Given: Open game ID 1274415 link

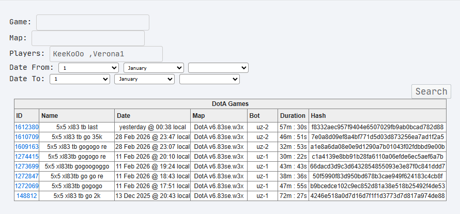Looking at the screenshot, I should [27, 157].
